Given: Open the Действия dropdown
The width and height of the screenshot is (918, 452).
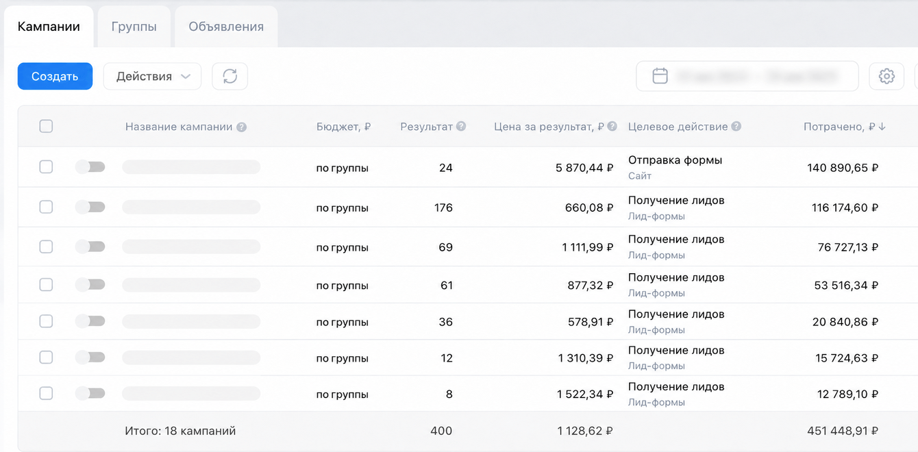Looking at the screenshot, I should [152, 76].
